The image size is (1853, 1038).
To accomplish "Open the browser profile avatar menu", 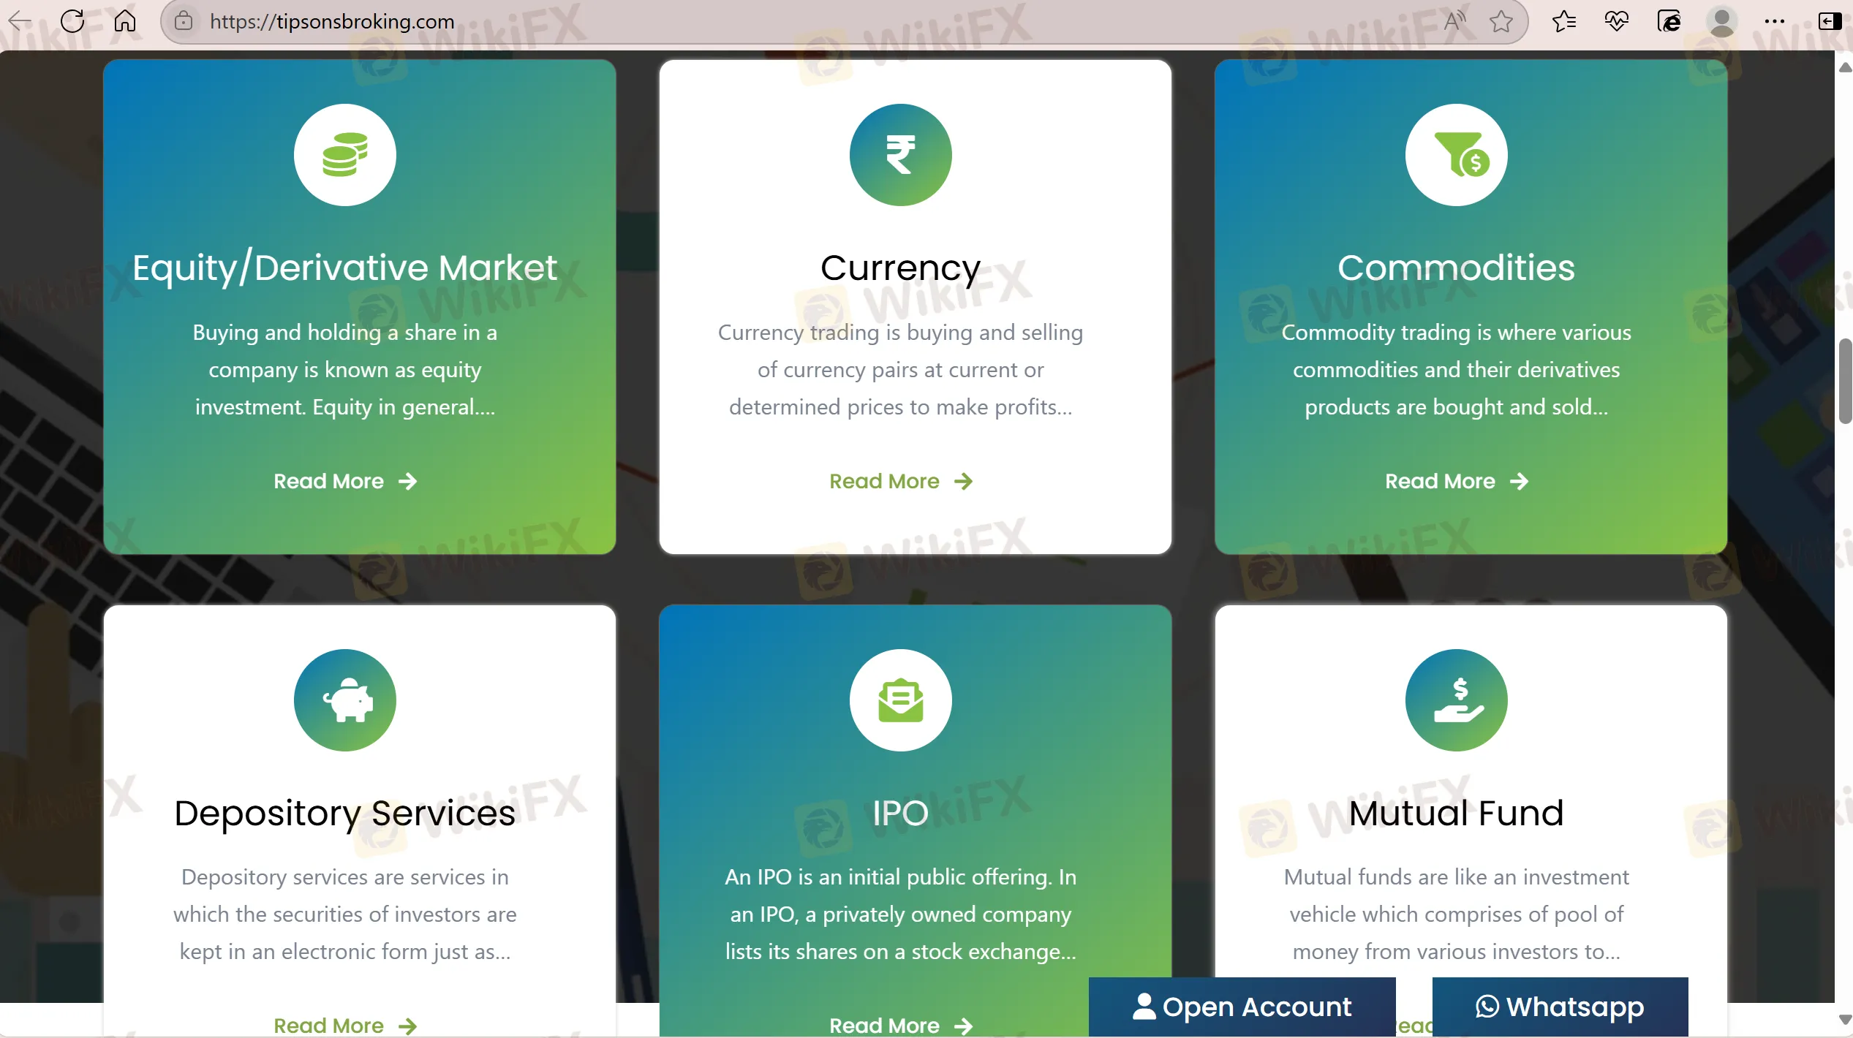I will pyautogui.click(x=1721, y=21).
